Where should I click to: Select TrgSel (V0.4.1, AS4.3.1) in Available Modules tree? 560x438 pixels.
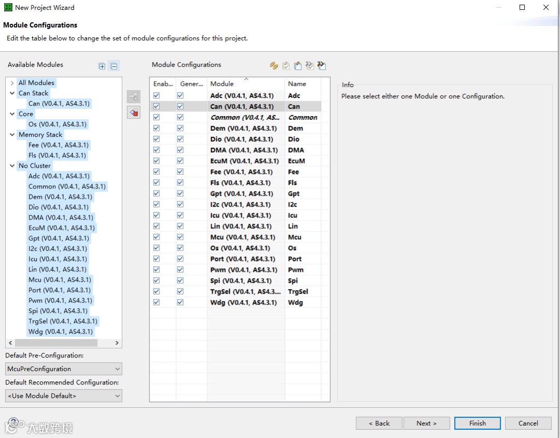[63, 321]
